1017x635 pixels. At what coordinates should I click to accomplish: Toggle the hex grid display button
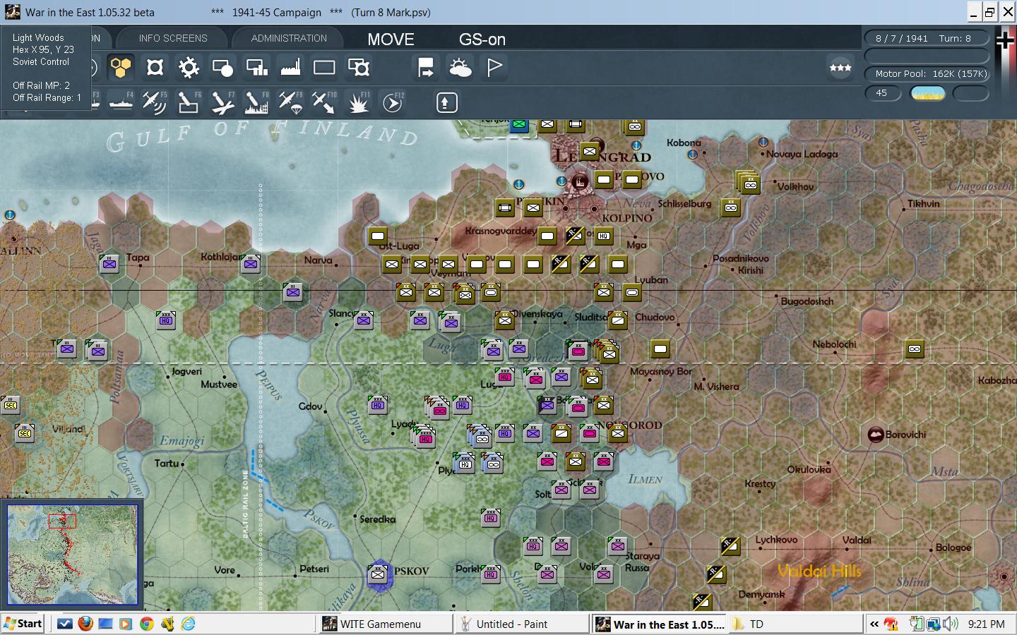point(121,67)
